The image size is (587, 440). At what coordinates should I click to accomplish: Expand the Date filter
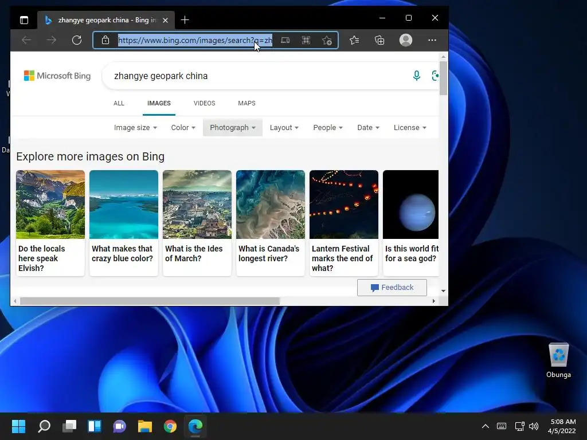tap(369, 128)
